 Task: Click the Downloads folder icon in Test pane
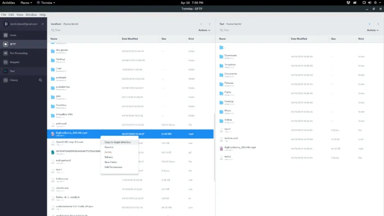point(221,57)
